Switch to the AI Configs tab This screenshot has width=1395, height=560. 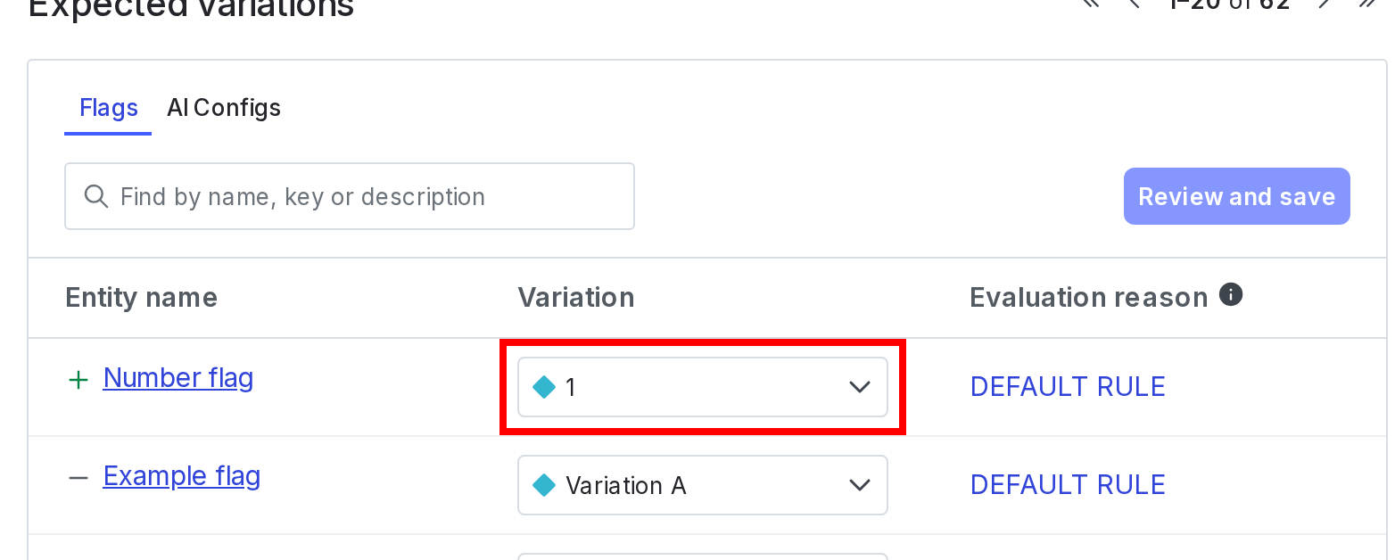coord(224,108)
